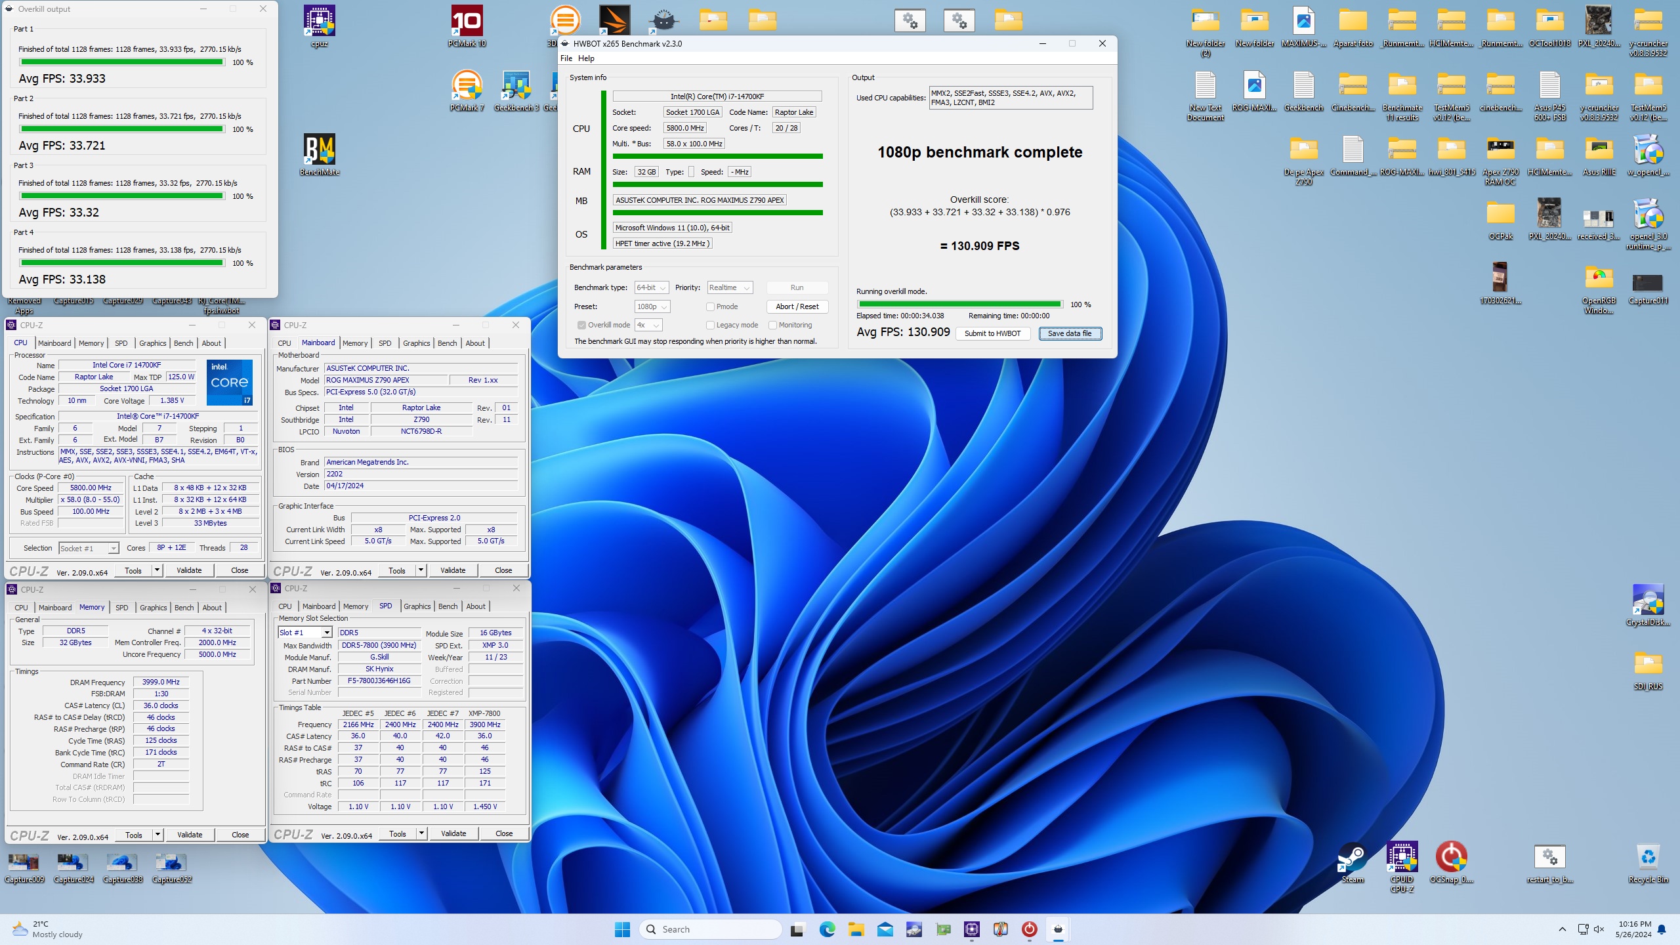Image resolution: width=1680 pixels, height=945 pixels.
Task: Open the cpuz desktop shortcut
Action: [320, 26]
